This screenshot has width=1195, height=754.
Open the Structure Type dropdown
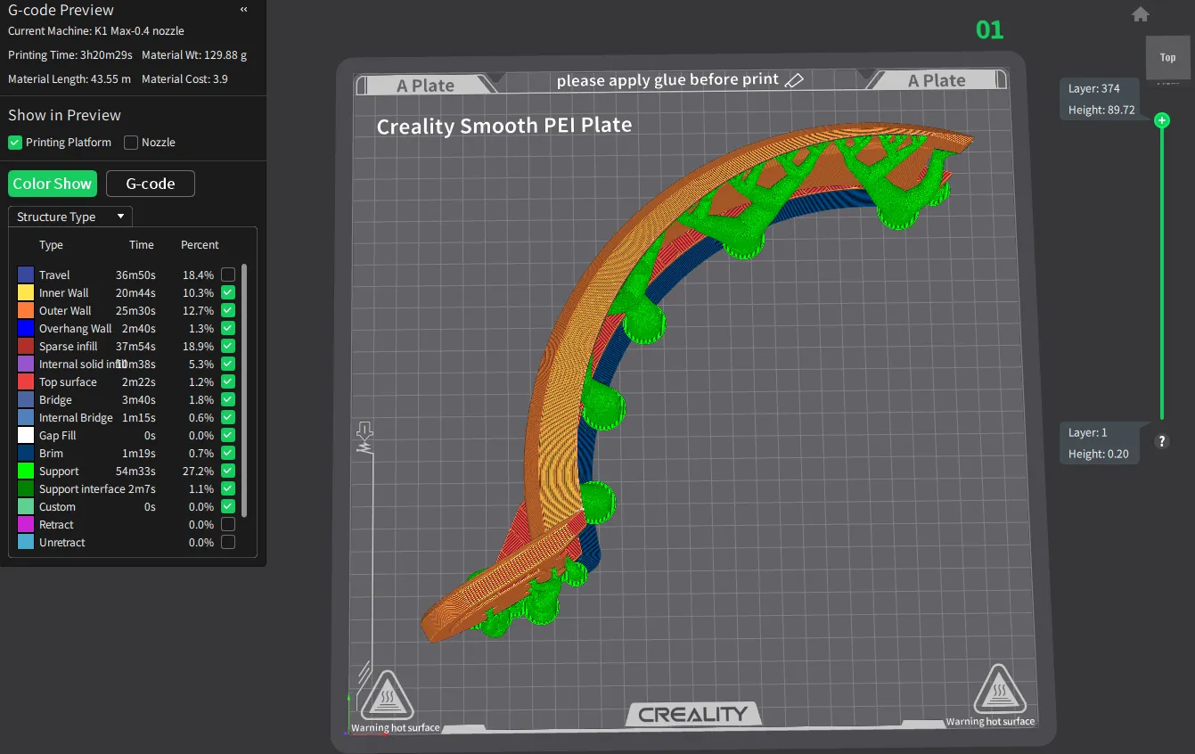pos(70,217)
